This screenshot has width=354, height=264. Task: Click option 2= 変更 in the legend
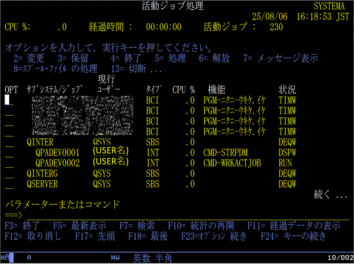click(29, 58)
